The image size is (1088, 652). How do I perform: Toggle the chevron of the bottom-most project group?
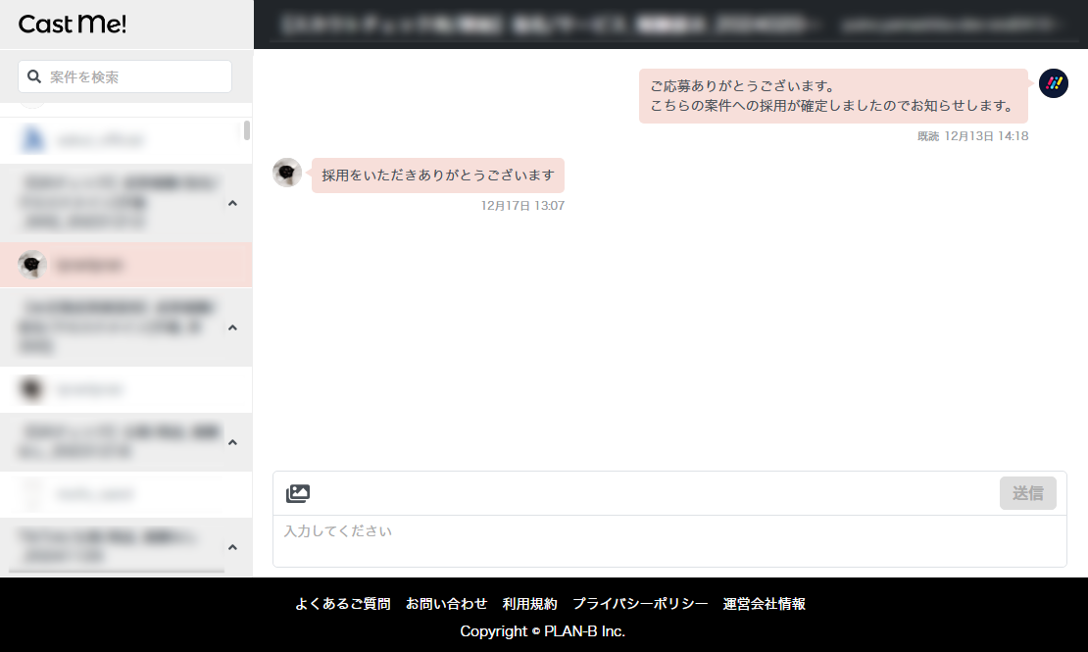pos(232,547)
